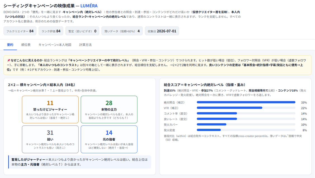Click the 14% value for コメント率
315x178 pixels.
[x=304, y=113]
